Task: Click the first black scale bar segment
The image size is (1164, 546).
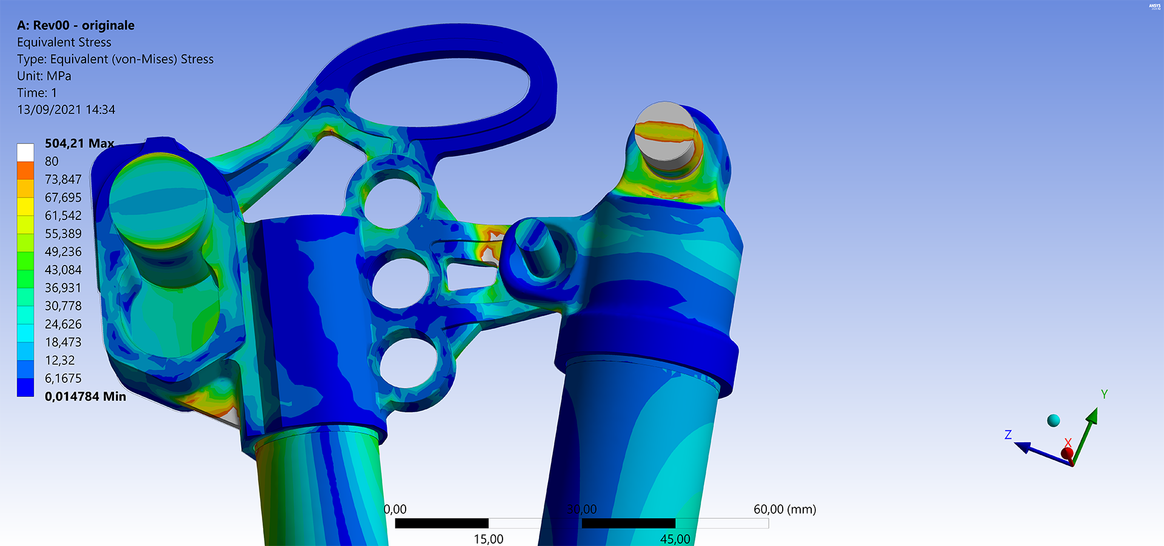Action: pyautogui.click(x=441, y=523)
